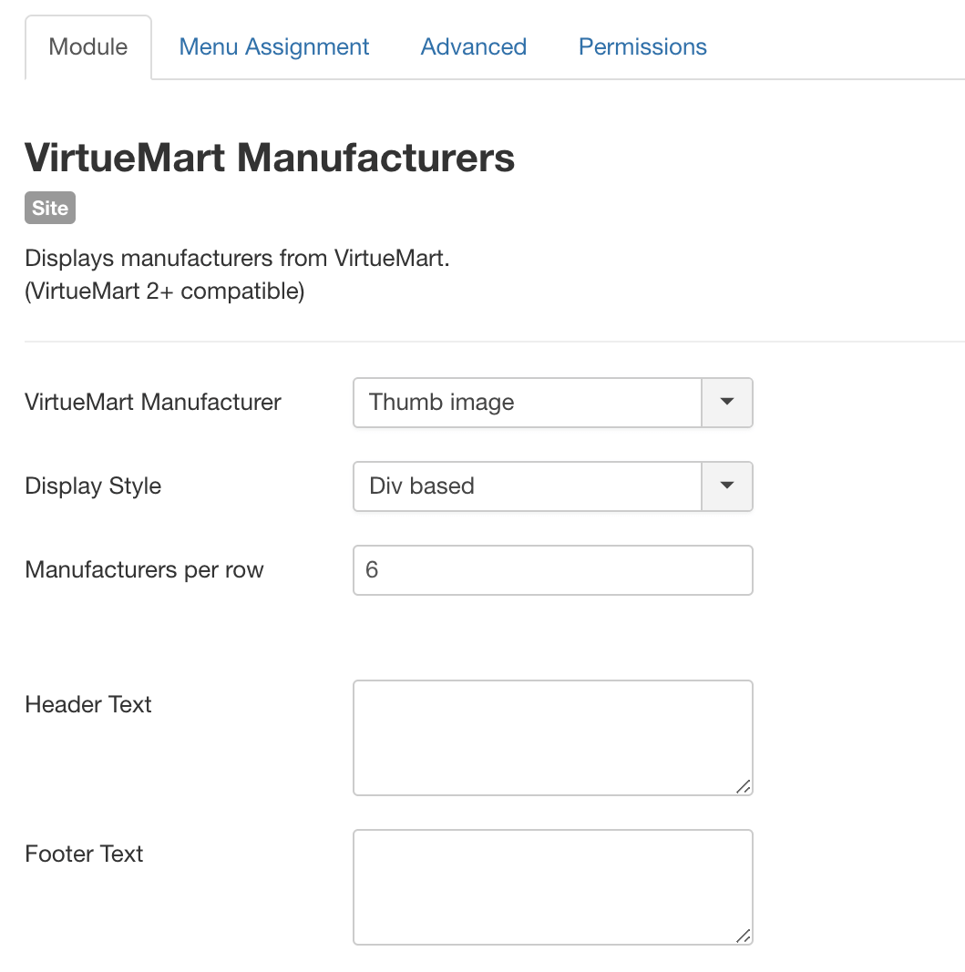965x972 pixels.
Task: Click inside the Footer Text textarea
Action: point(552,887)
